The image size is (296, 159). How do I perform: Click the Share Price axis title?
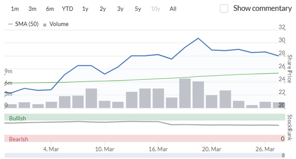pos(290,69)
